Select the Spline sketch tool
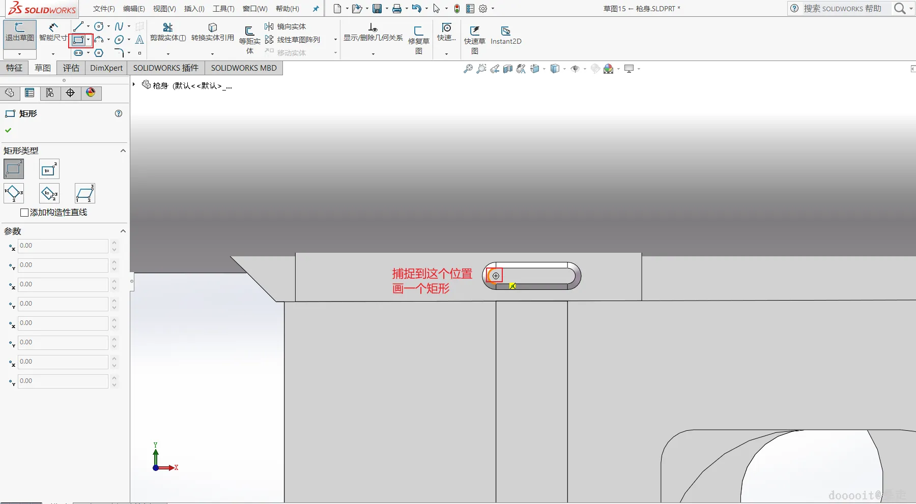The height and width of the screenshot is (504, 916). (x=119, y=26)
